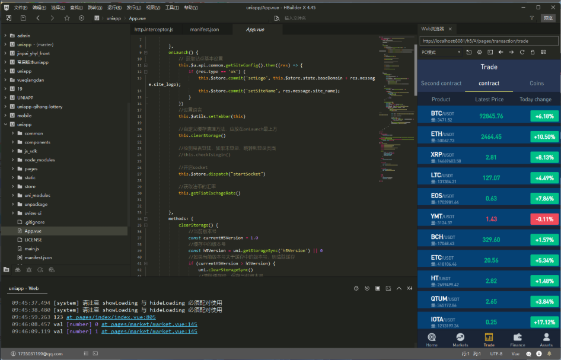The image size is (561, 360).
Task: Click the new file icon in toolbar
Action: coord(8,18)
